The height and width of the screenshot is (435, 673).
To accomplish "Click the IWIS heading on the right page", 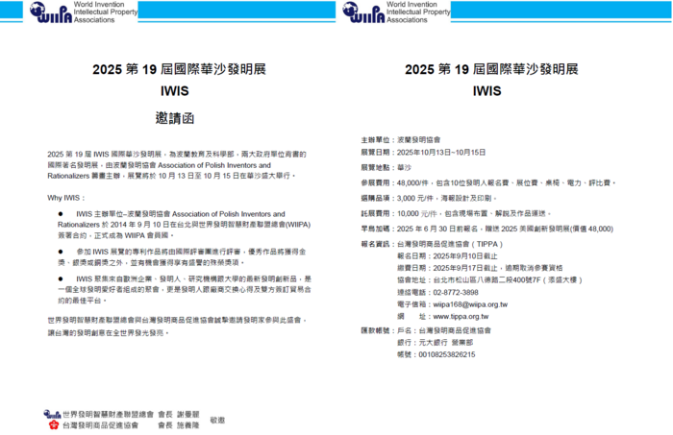I will pos(487,91).
